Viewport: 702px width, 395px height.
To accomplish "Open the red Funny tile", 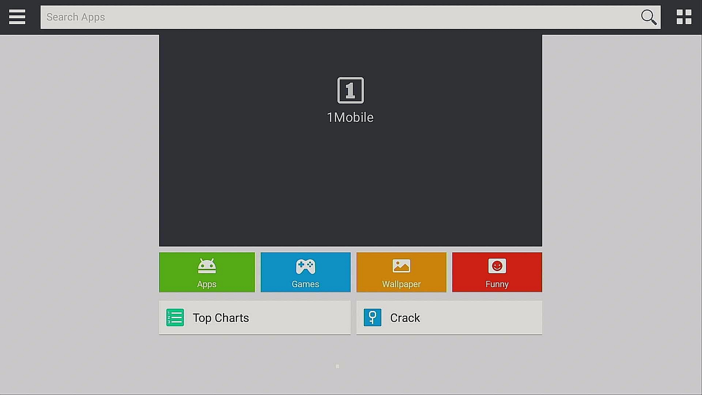I will [x=497, y=272].
